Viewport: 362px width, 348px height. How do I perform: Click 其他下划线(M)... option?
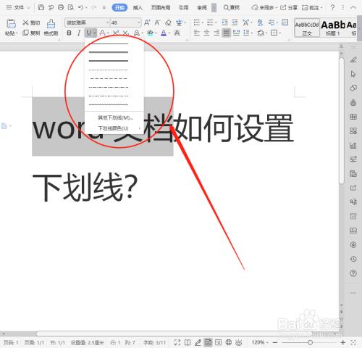coord(116,117)
